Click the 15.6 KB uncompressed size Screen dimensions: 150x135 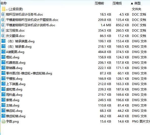106,121
